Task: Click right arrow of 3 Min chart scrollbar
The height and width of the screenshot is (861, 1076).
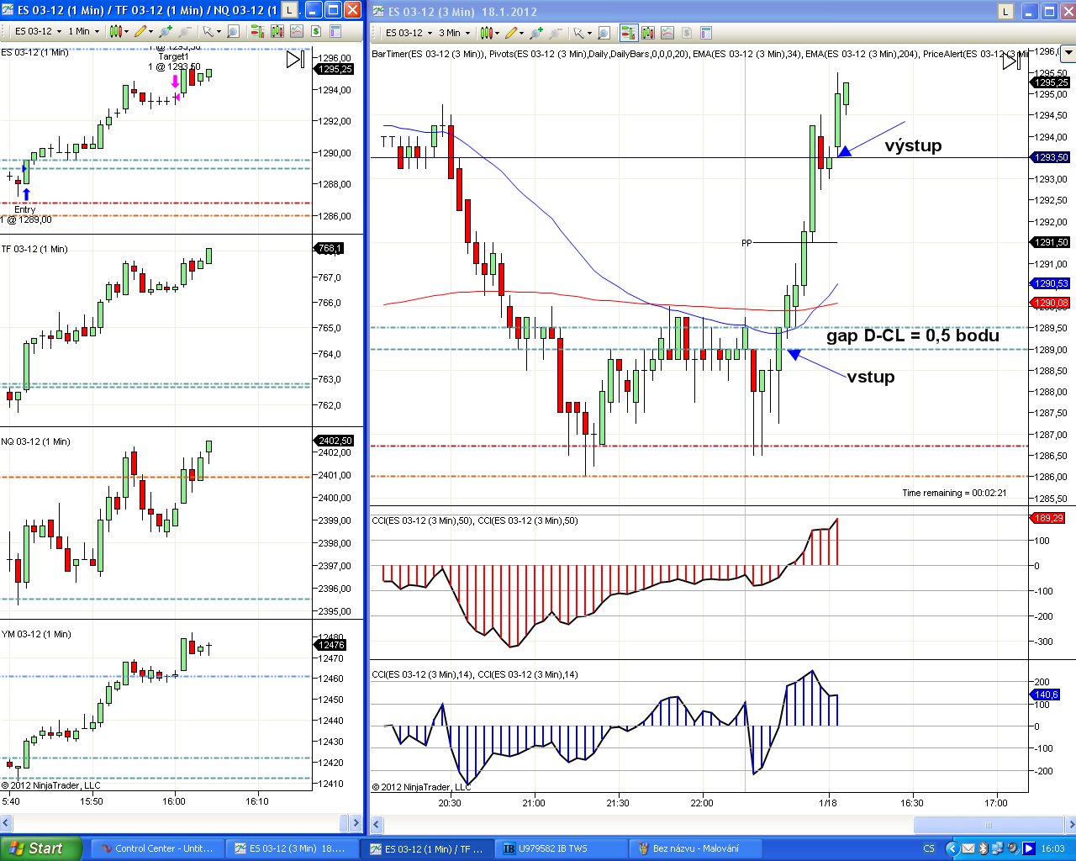Action: (1069, 825)
